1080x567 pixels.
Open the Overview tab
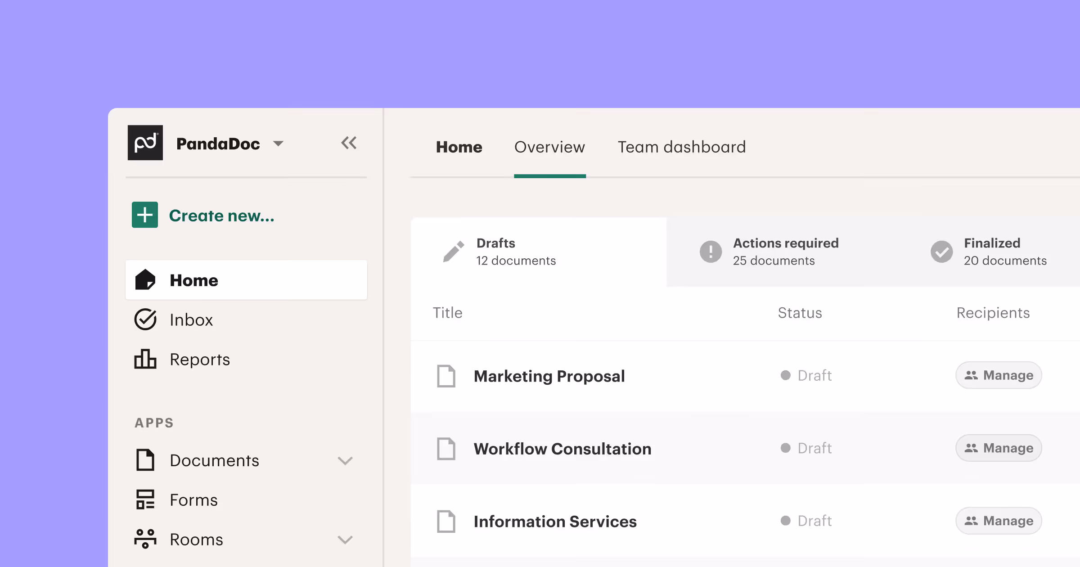coord(550,147)
